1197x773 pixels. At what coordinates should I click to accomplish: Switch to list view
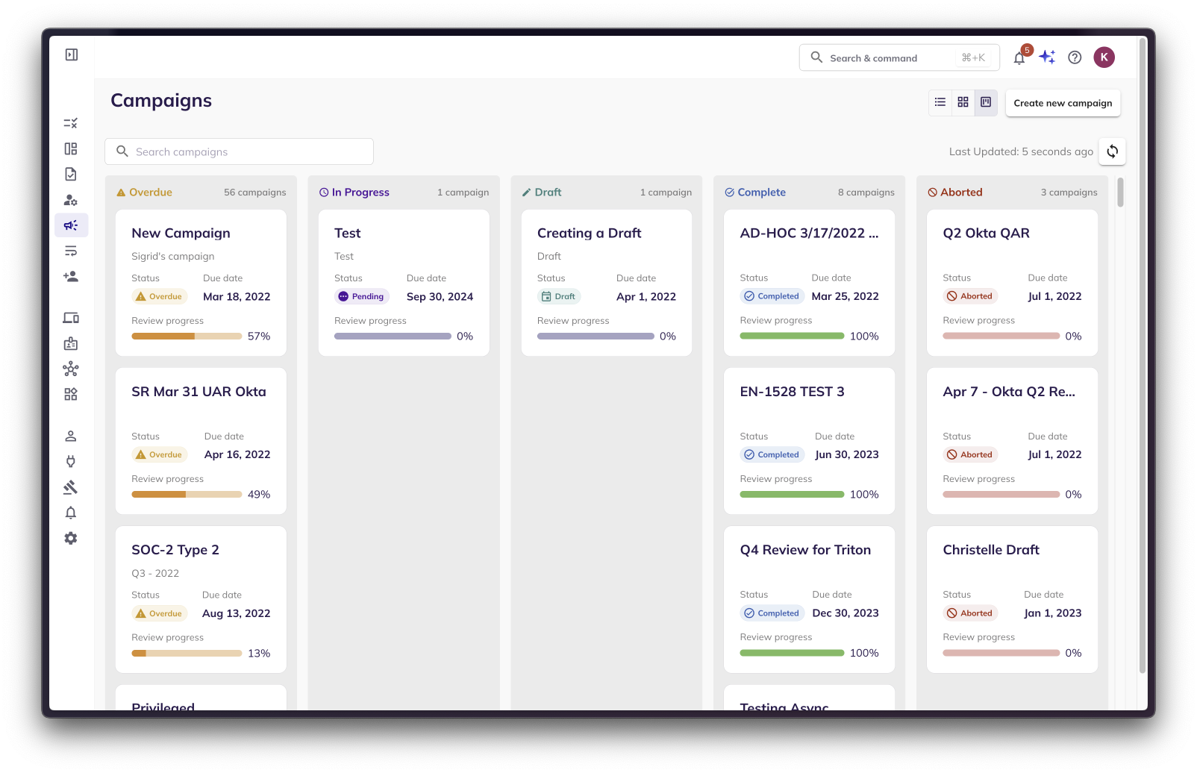(x=940, y=102)
